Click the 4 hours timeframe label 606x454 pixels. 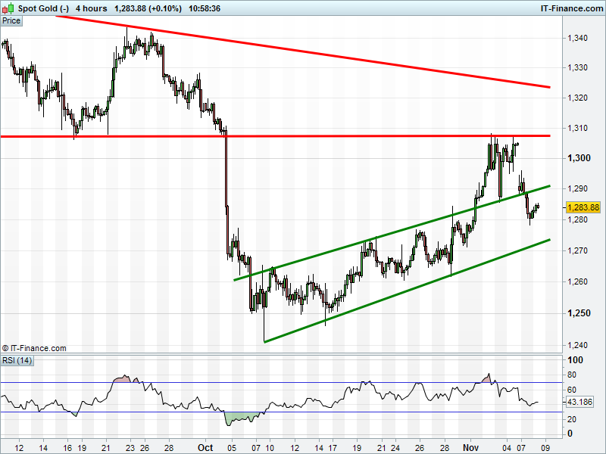coord(91,8)
